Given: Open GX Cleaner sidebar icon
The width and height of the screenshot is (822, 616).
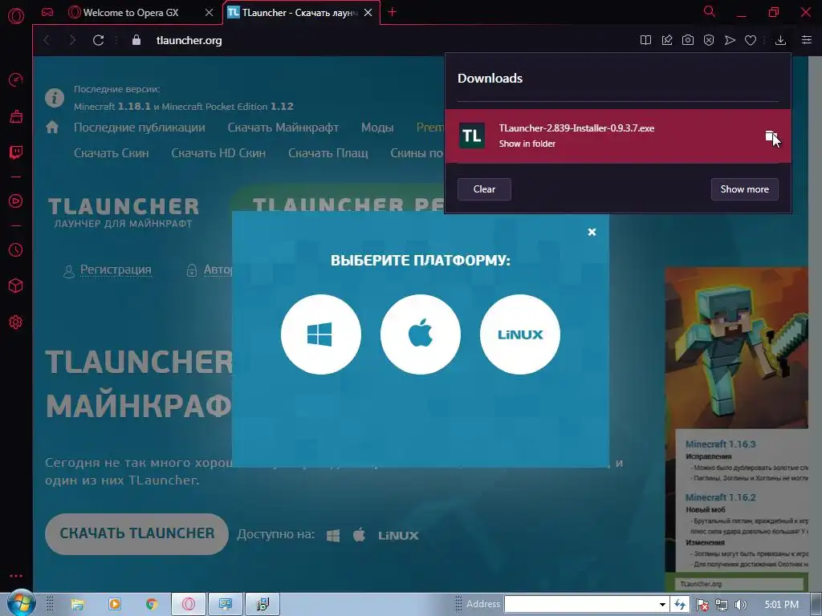Looking at the screenshot, I should point(16,116).
